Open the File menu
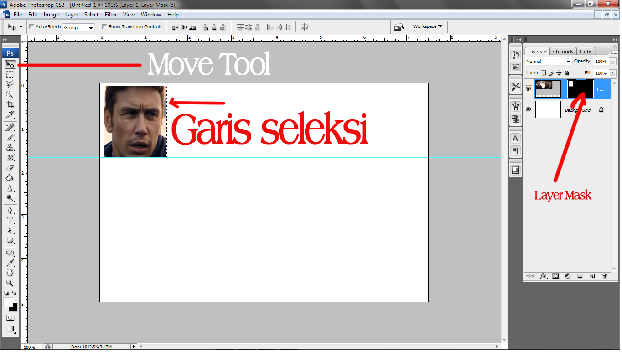The width and height of the screenshot is (622, 352). pos(18,15)
